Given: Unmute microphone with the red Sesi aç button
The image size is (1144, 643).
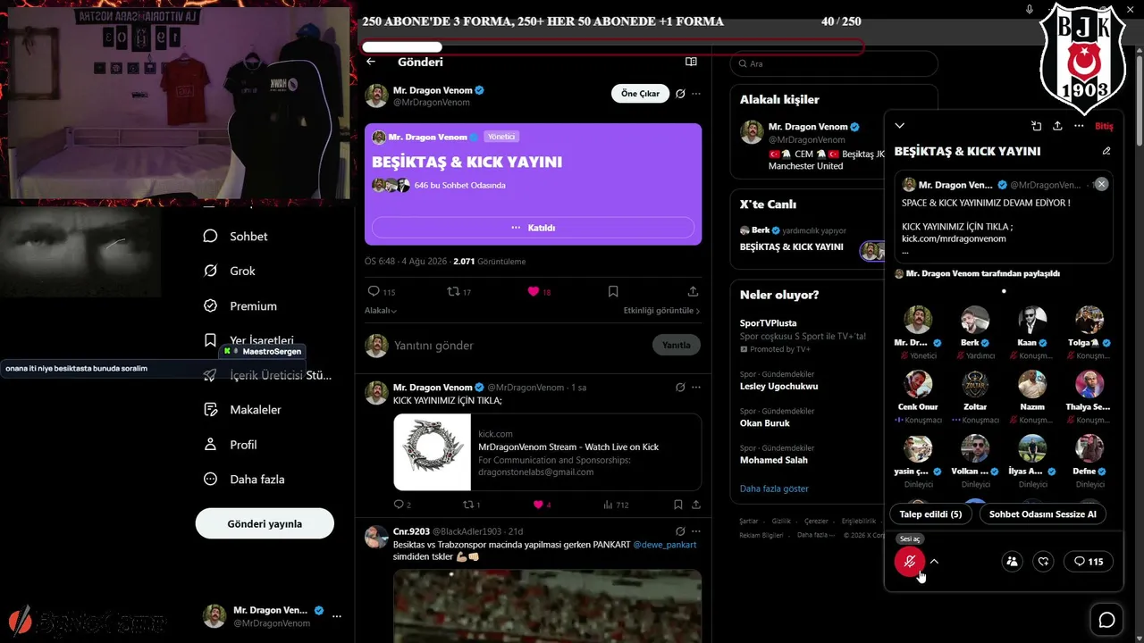Looking at the screenshot, I should (910, 562).
